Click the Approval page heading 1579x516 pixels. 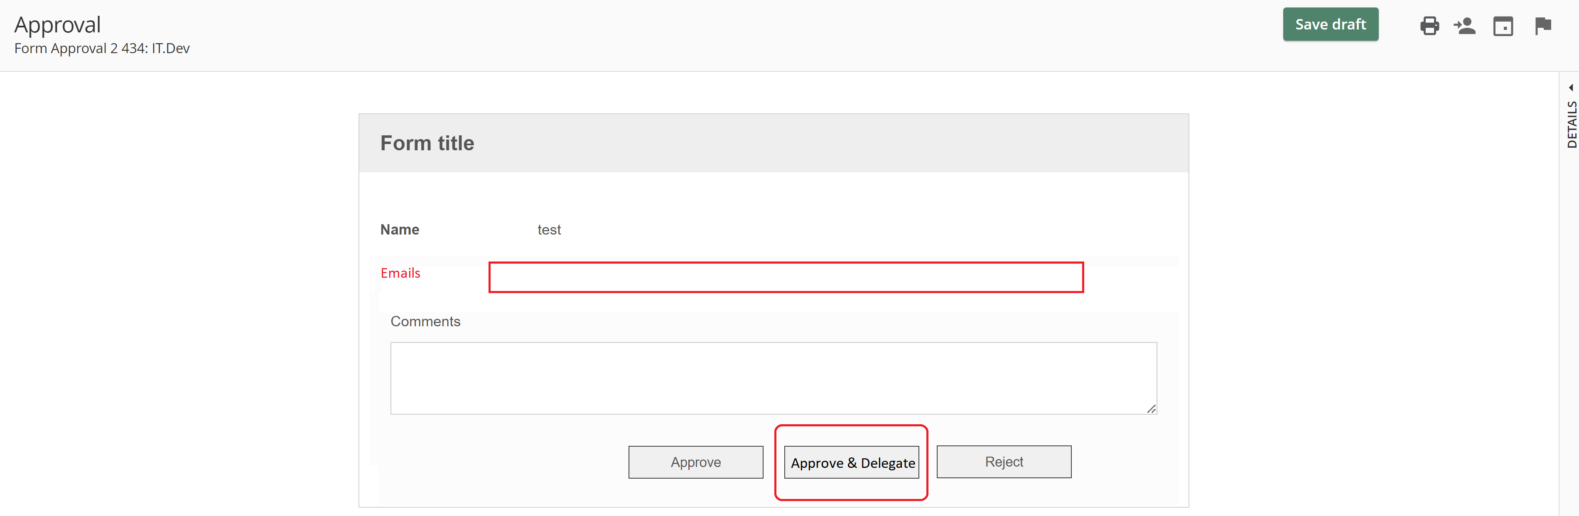(57, 24)
